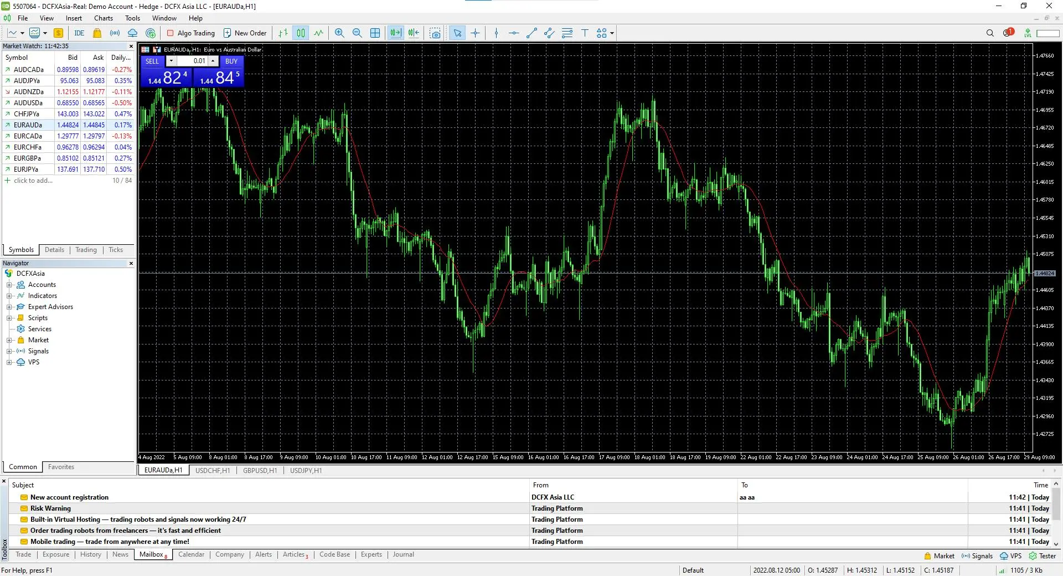Close the Market Watch panel

pyautogui.click(x=131, y=47)
